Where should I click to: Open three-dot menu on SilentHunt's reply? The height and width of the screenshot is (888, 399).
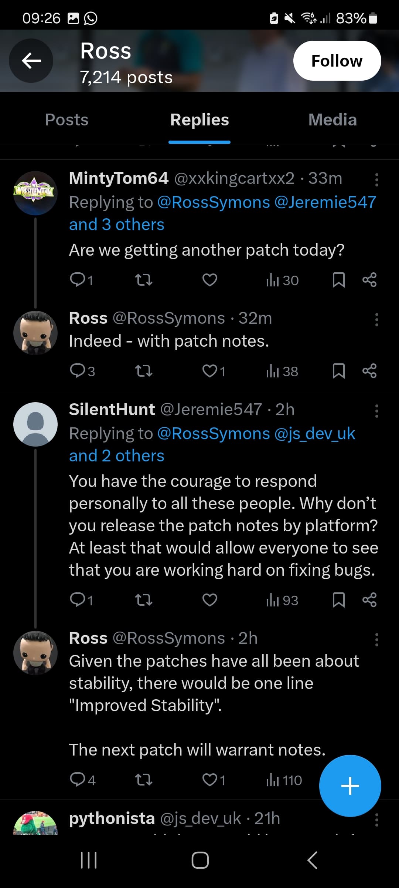click(376, 411)
